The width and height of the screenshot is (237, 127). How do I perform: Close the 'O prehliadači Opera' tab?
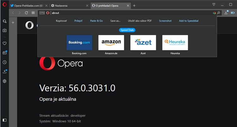click(x=128, y=6)
